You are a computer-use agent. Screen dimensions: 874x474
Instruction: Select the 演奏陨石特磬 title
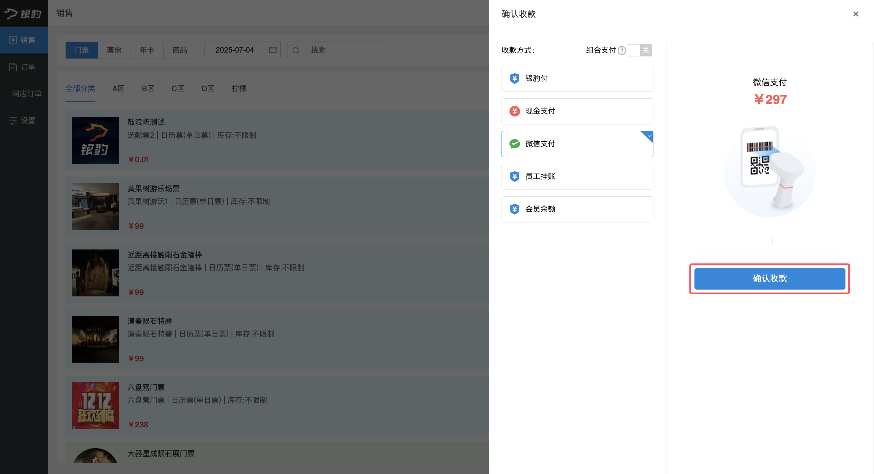(150, 321)
